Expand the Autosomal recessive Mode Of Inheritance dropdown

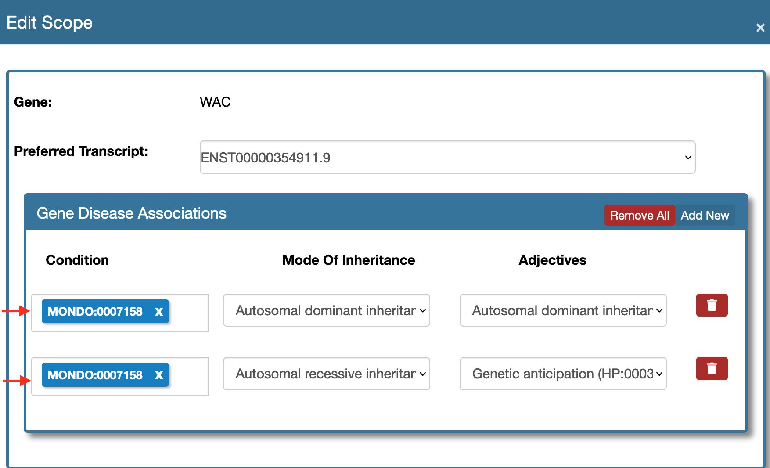coord(326,374)
